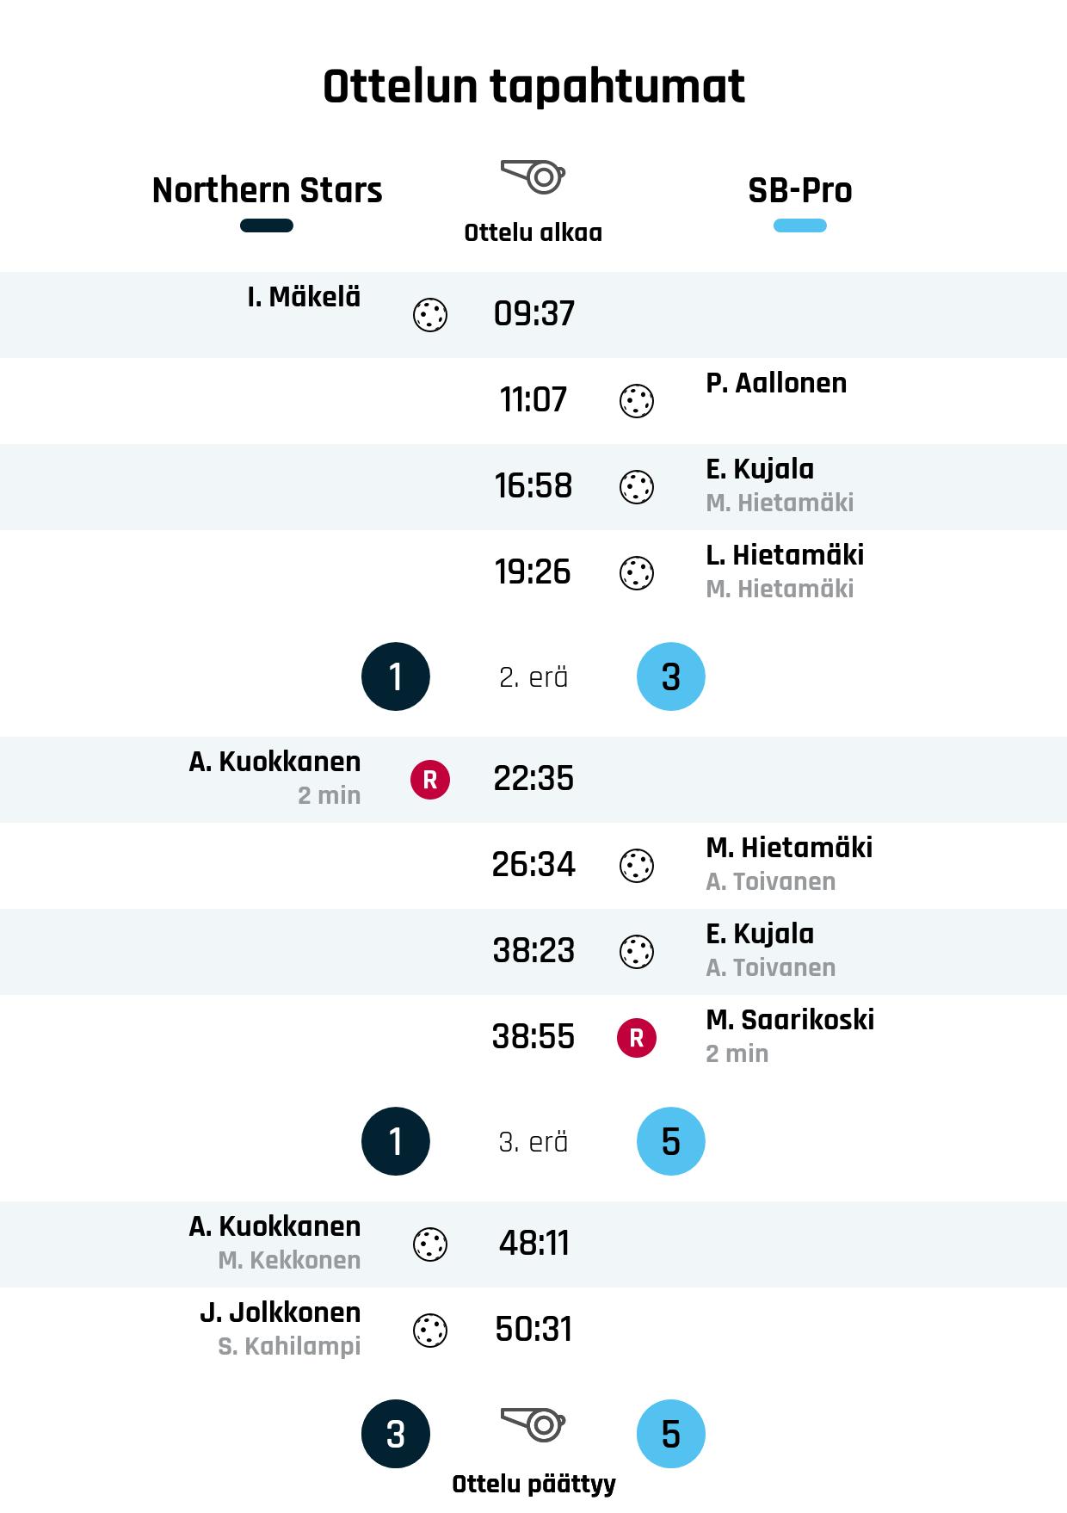The width and height of the screenshot is (1067, 1513).
Task: Click the goal ball icon at 09:37
Action: (430, 315)
